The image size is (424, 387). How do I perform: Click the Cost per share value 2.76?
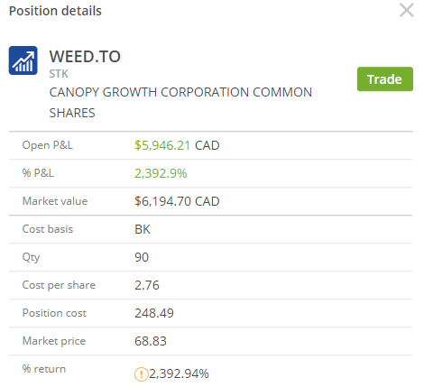[x=147, y=285]
